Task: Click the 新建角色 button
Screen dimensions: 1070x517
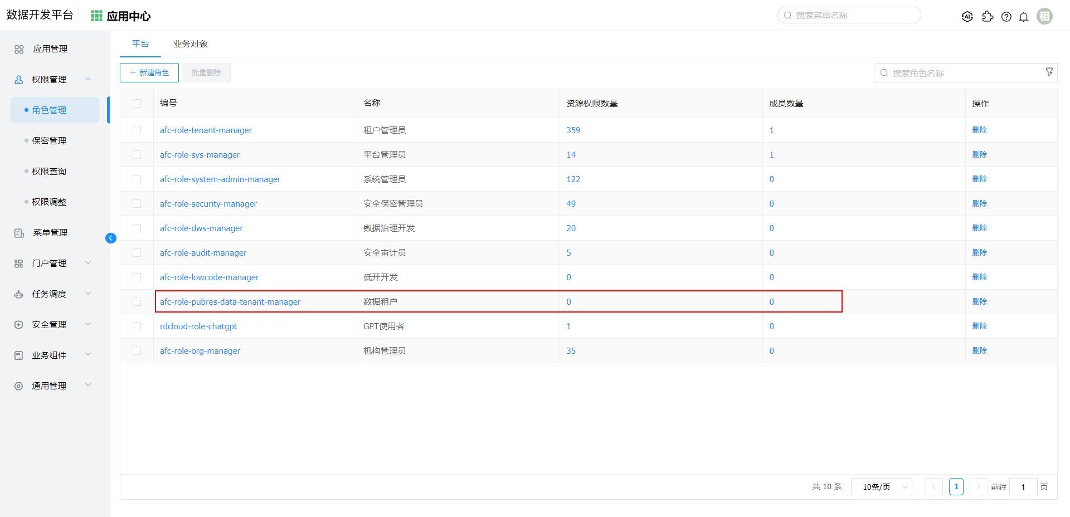Action: click(149, 72)
